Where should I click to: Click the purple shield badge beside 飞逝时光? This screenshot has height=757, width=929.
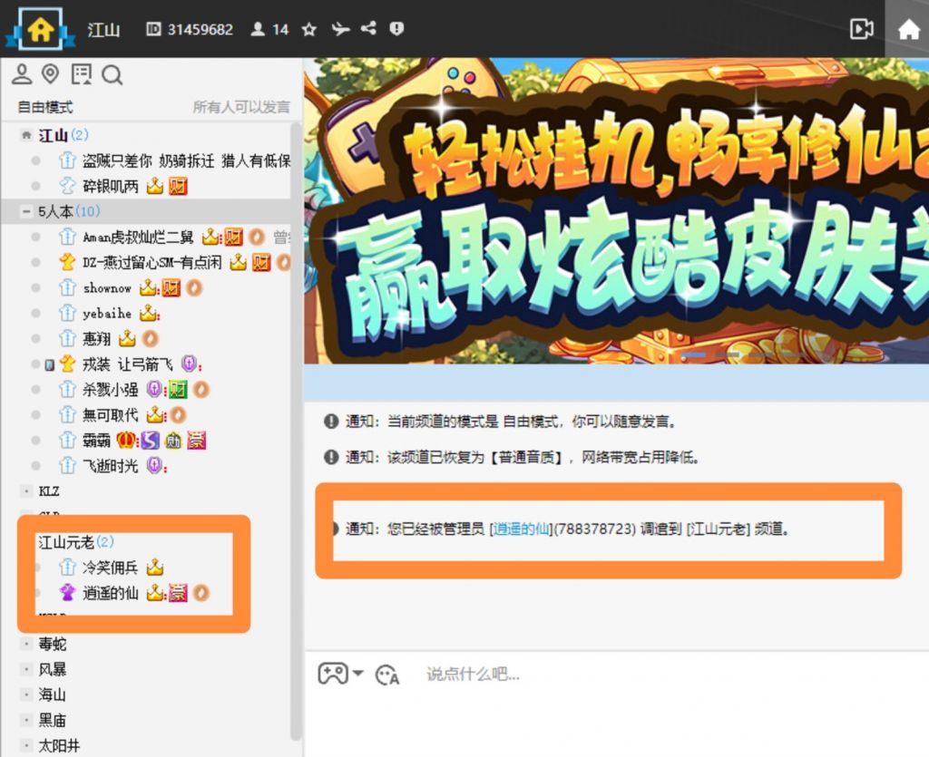[154, 466]
